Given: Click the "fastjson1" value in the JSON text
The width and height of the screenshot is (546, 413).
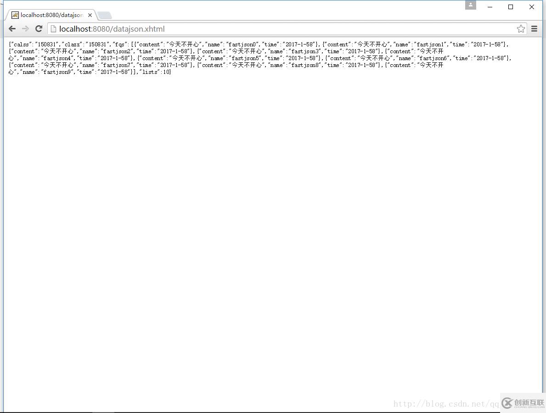Looking at the screenshot, I should [x=431, y=45].
